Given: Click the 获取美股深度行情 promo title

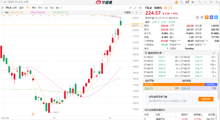Looking at the screenshot, I should point(158,97).
